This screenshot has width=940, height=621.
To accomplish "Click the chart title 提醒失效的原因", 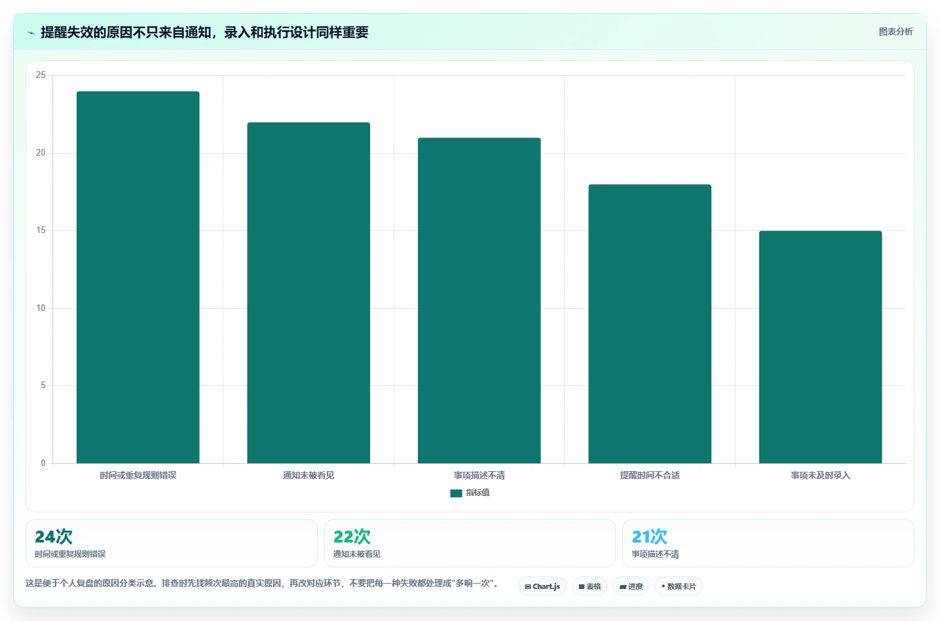I will pyautogui.click(x=204, y=32).
